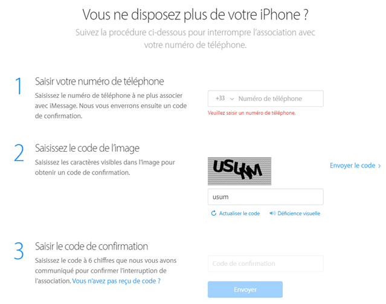Click the speaker icon for Déficience visuelle
The width and height of the screenshot is (386, 304).
tap(272, 213)
